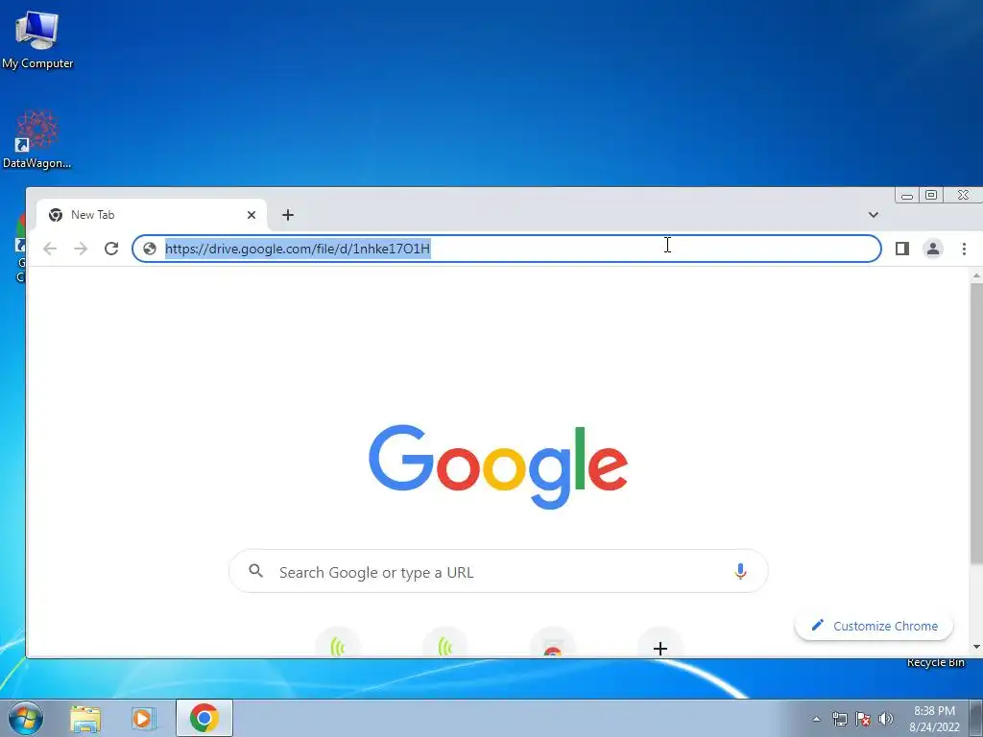This screenshot has height=737, width=983.
Task: Click the Customize Chrome button
Action: pos(874,626)
